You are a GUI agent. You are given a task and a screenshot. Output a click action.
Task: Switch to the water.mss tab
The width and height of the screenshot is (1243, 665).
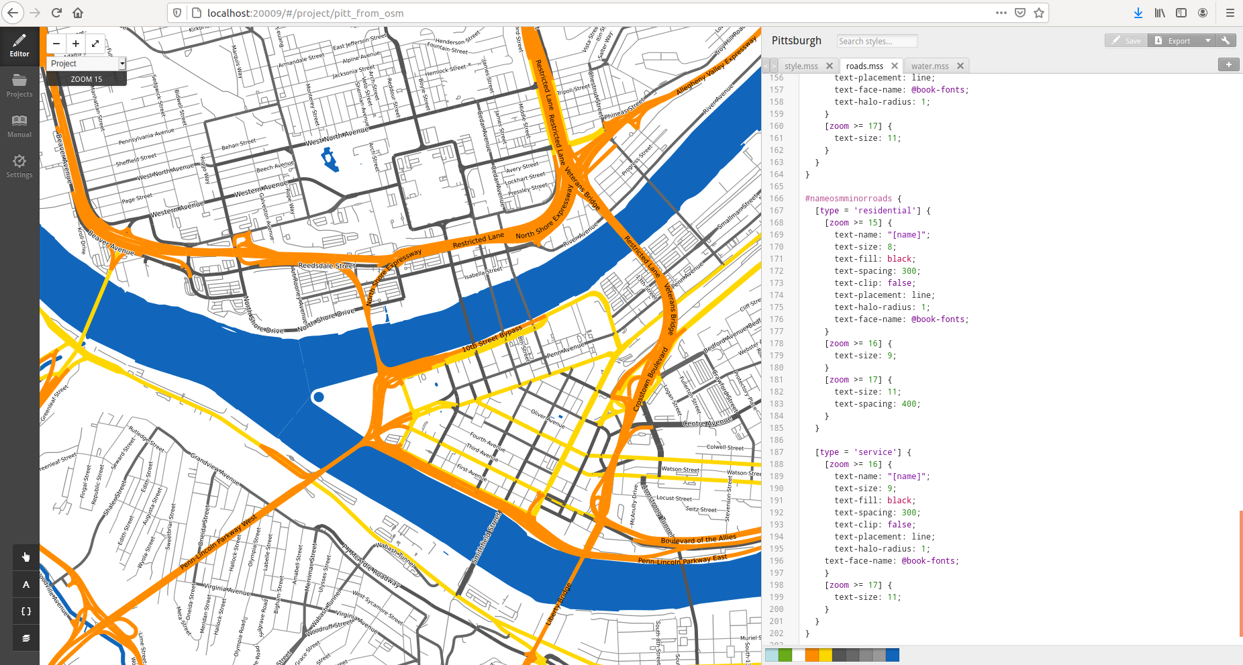tap(930, 66)
